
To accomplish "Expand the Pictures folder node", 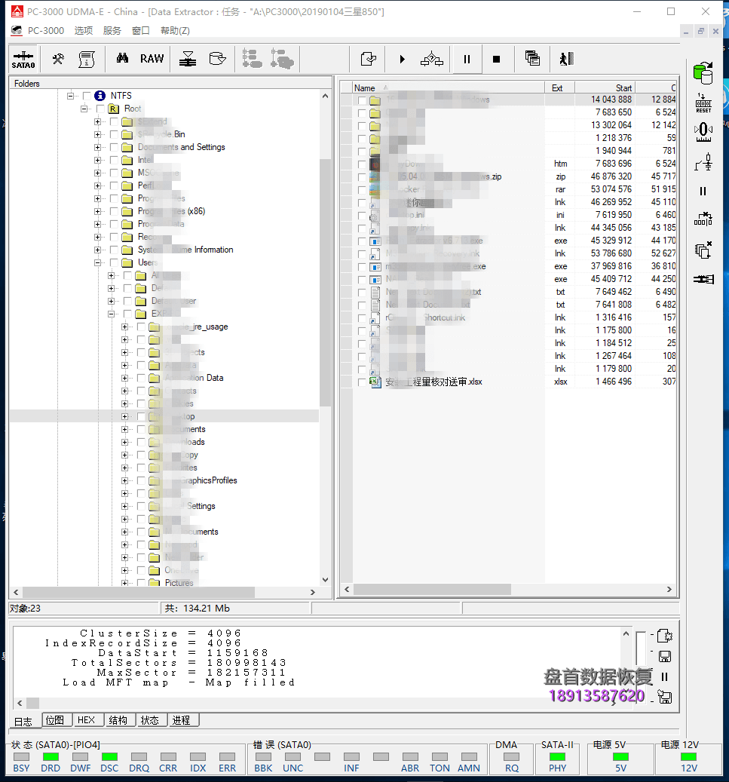I will pyautogui.click(x=124, y=583).
